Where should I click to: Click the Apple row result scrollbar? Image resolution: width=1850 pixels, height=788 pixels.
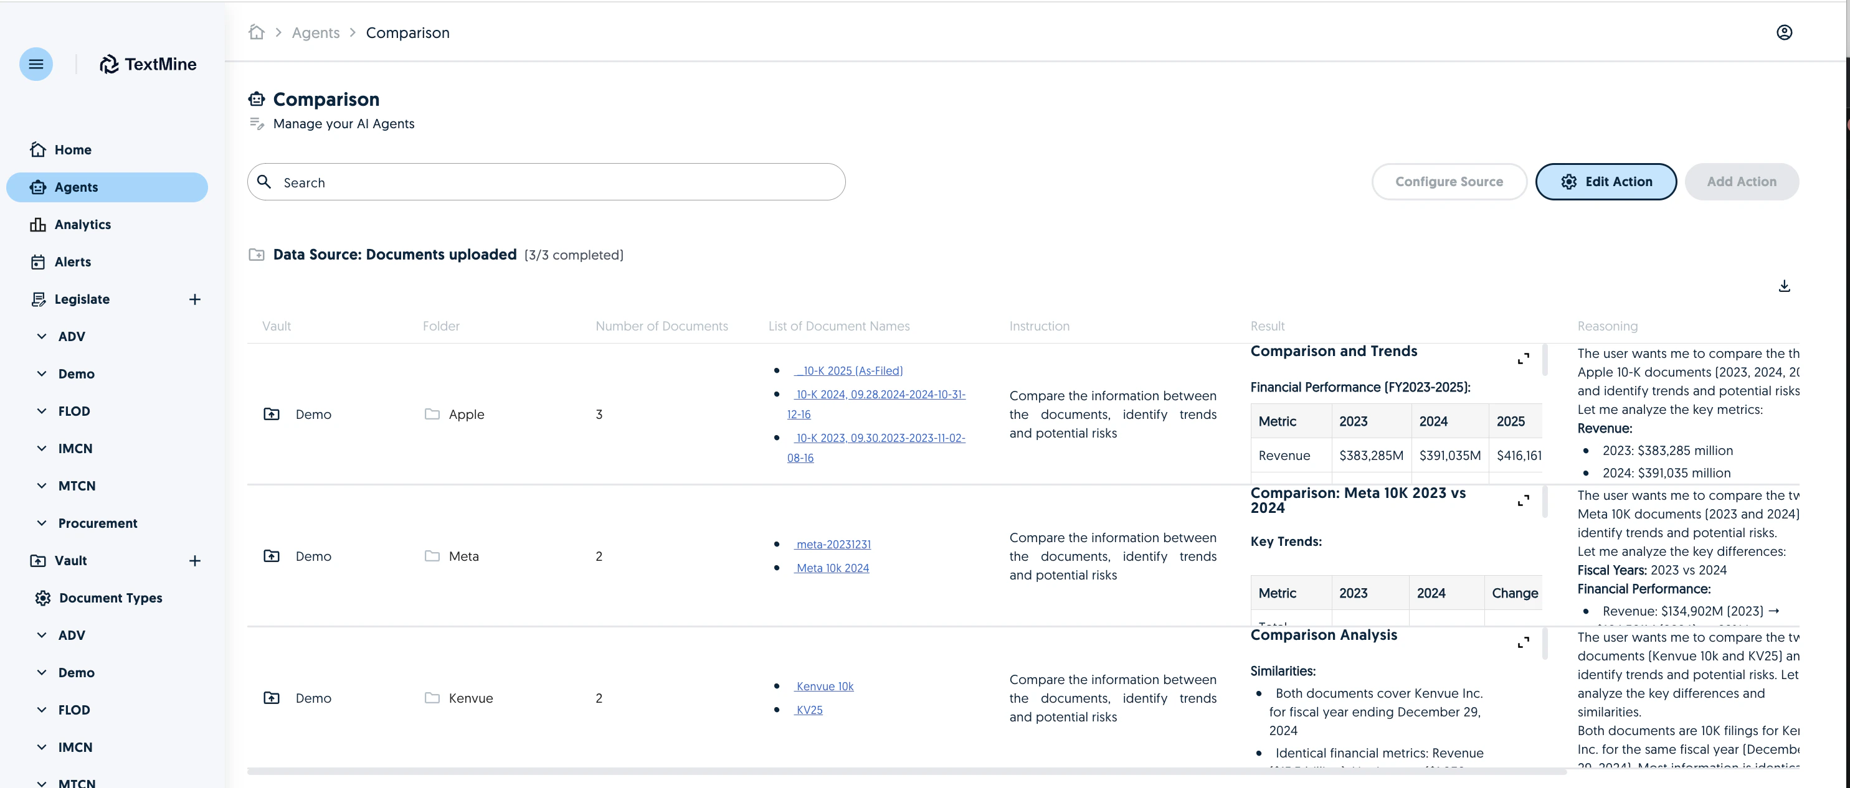[1544, 360]
